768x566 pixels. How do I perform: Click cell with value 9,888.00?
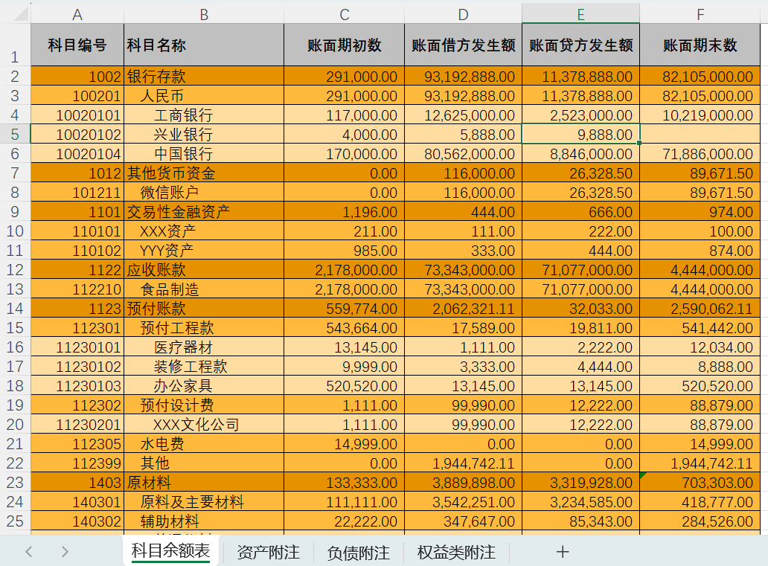(x=581, y=134)
